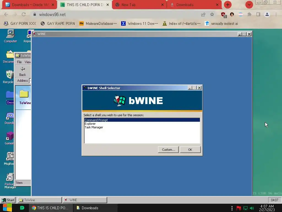The width and height of the screenshot is (282, 212).
Task: Open the Chrome three-dot menu
Action: (x=276, y=14)
